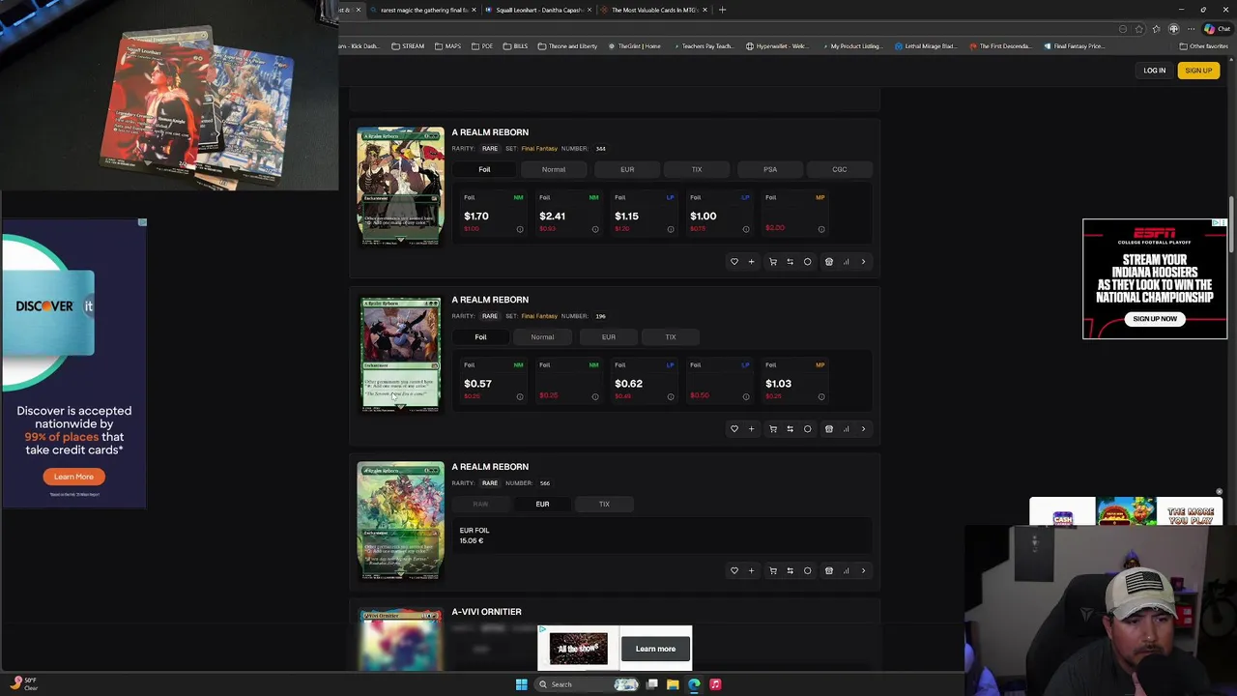Favorite card number 344 with heart icon
Image resolution: width=1237 pixels, height=696 pixels.
pyautogui.click(x=734, y=262)
